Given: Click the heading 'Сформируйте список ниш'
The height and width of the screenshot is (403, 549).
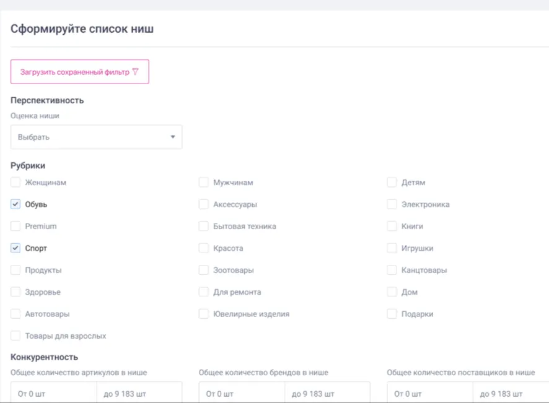Looking at the screenshot, I should point(82,28).
